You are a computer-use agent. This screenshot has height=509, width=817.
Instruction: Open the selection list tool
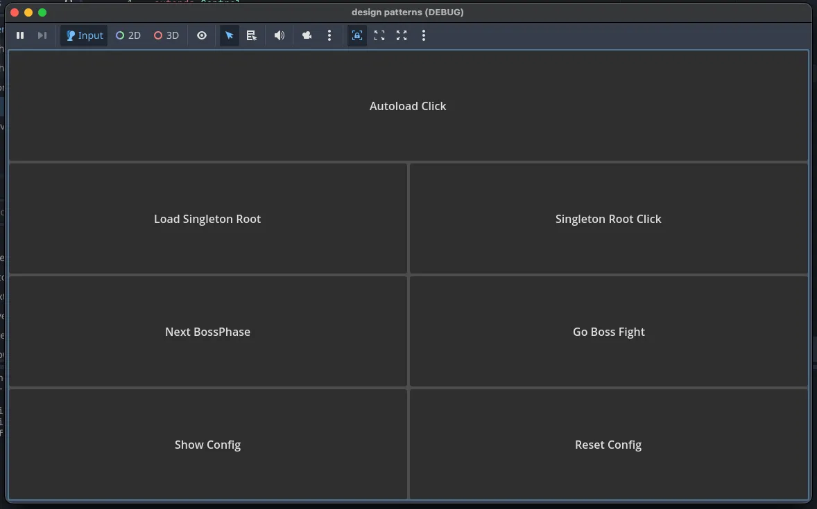[251, 35]
